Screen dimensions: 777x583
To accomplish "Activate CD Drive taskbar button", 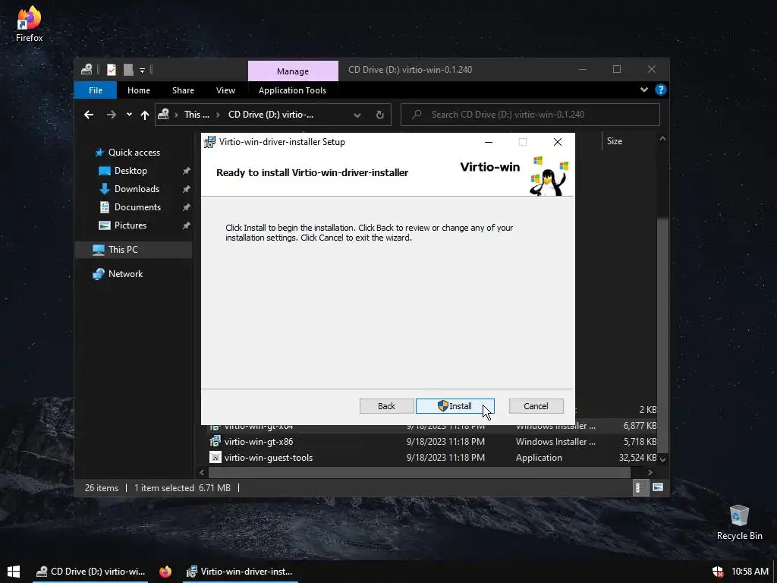I will [91, 572].
